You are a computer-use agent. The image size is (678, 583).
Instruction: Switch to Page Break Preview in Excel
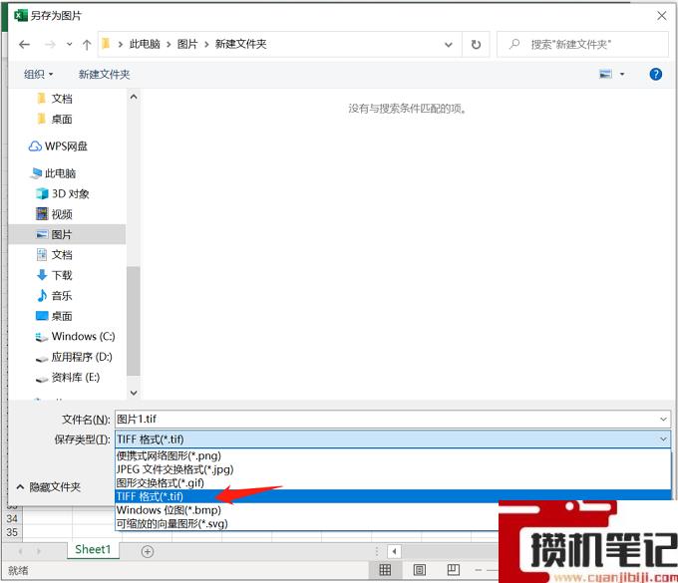click(453, 570)
